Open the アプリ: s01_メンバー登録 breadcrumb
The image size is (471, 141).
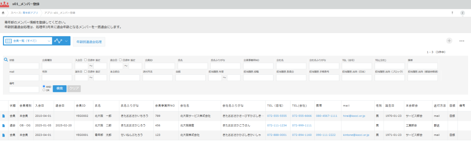(x=60, y=13)
